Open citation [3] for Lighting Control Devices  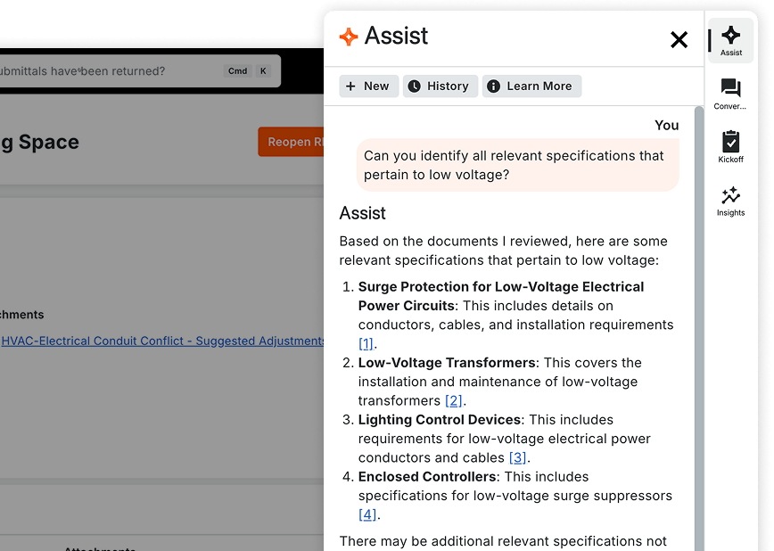coord(518,457)
